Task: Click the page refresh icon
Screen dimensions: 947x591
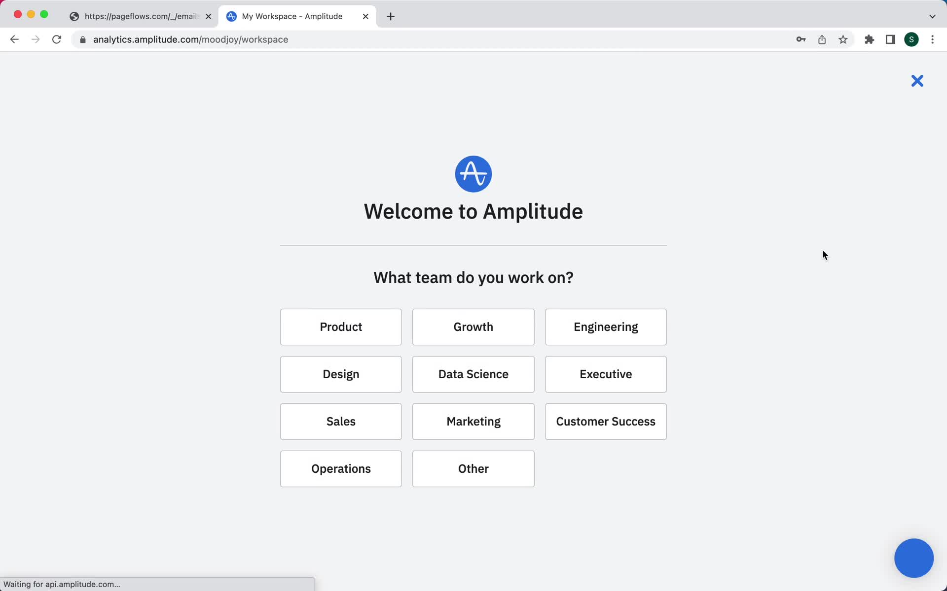Action: (x=57, y=39)
